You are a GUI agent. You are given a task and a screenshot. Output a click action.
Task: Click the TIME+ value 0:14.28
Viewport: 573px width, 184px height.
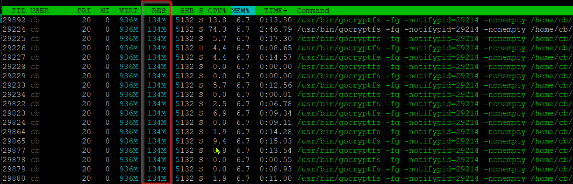click(276, 132)
